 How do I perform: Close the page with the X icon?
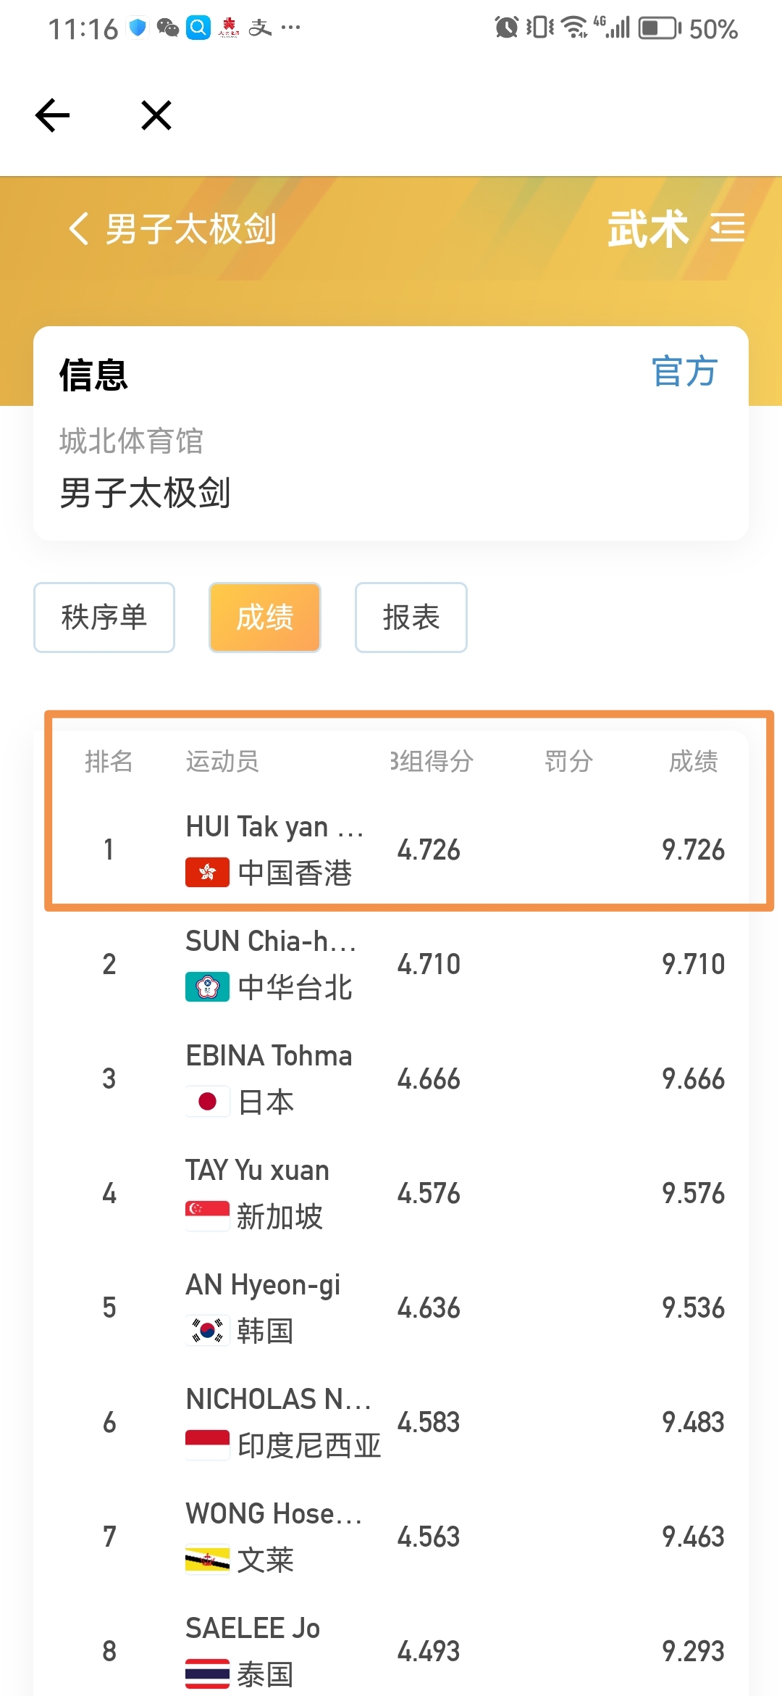point(156,115)
